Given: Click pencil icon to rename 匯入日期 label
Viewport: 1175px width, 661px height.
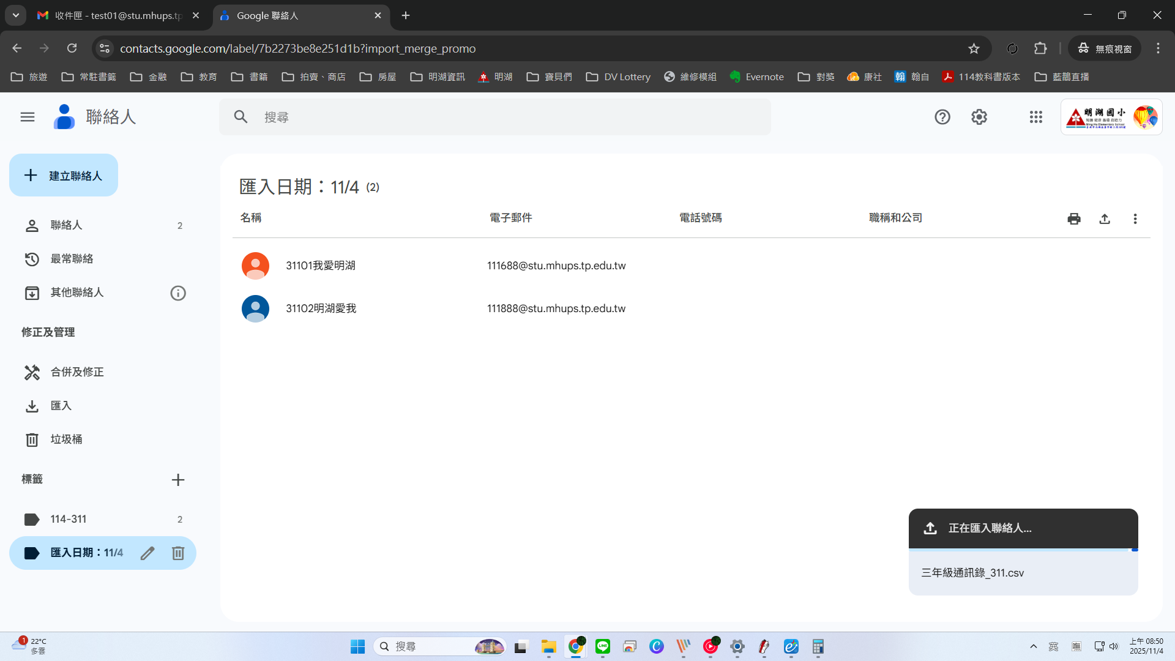Looking at the screenshot, I should (147, 553).
